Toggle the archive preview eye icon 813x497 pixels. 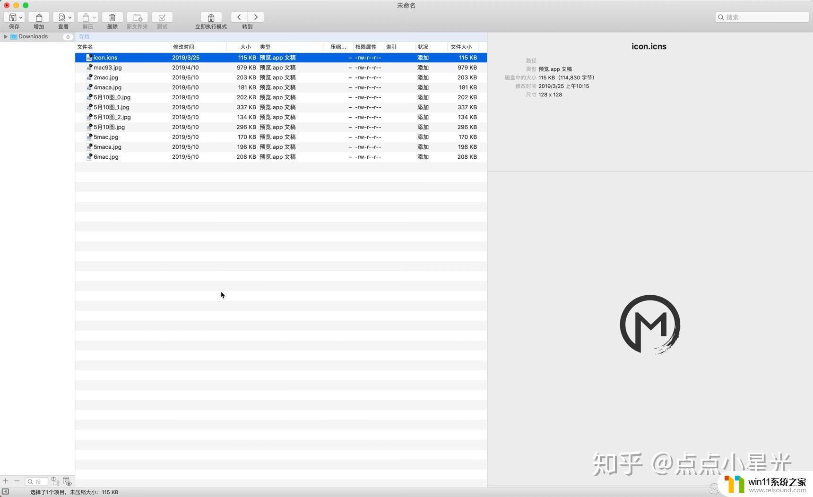click(67, 481)
